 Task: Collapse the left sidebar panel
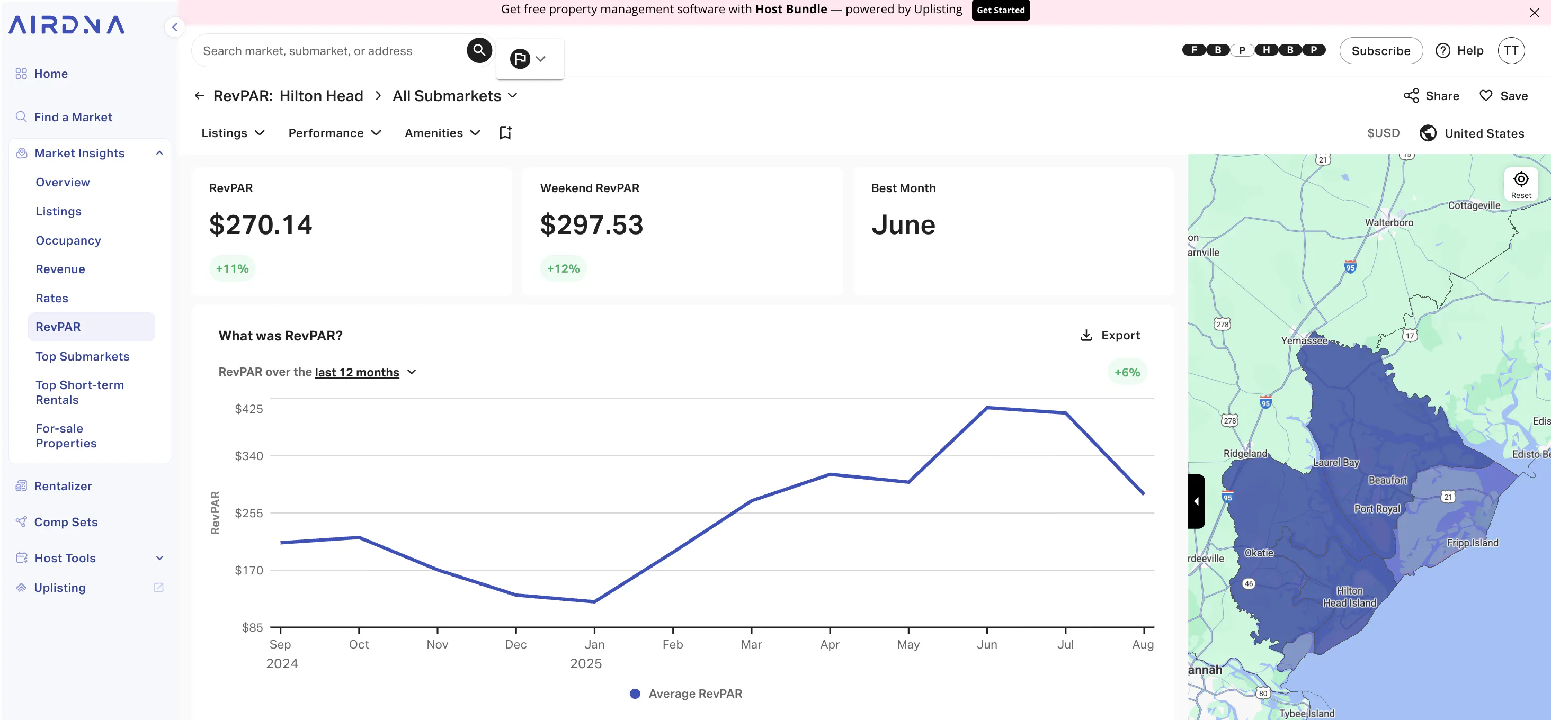pos(175,26)
